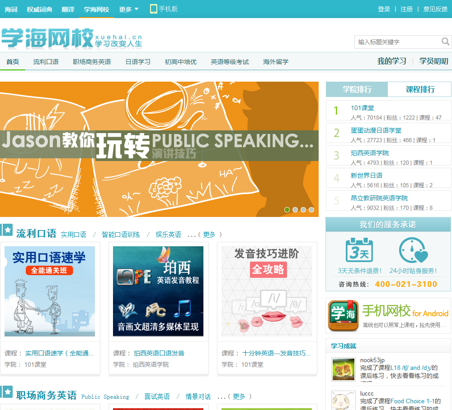Open 更多 link in 流利口语 section
The height and width of the screenshot is (410, 452).
click(x=209, y=235)
